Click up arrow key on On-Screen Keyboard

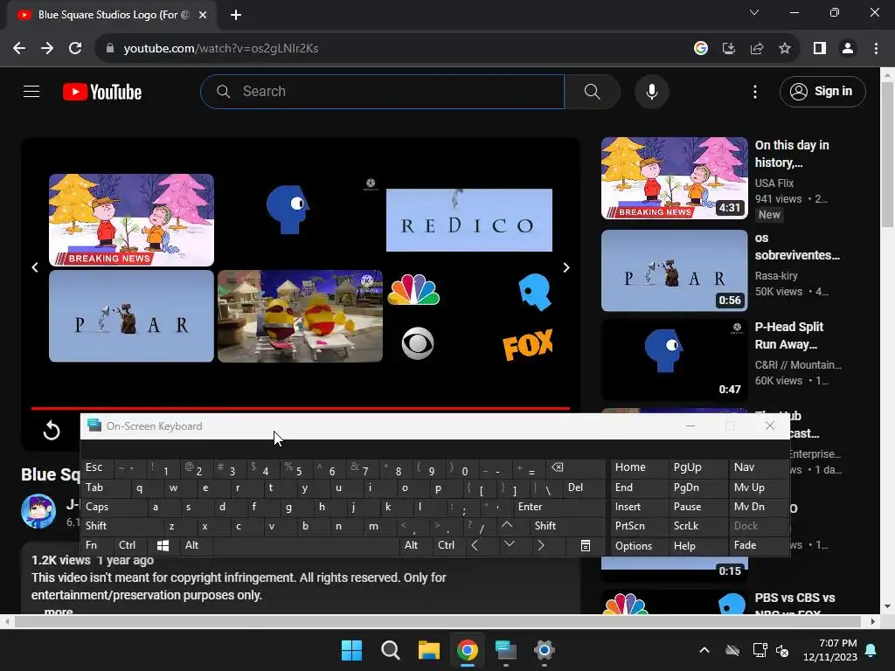pos(507,525)
